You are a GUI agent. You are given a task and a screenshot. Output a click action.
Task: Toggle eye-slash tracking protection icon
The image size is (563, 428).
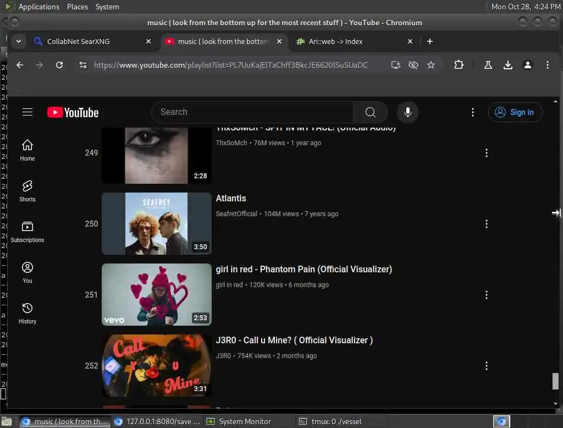tap(413, 65)
